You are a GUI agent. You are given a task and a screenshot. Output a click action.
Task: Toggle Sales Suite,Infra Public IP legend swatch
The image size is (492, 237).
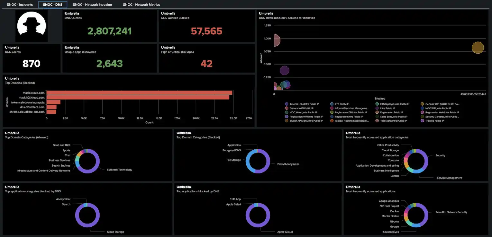click(x=377, y=117)
